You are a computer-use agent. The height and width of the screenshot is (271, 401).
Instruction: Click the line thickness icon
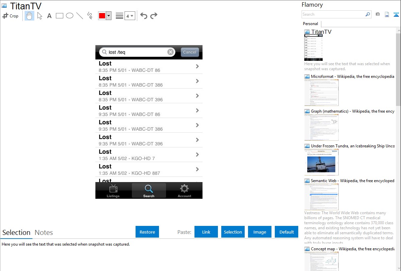[119, 16]
